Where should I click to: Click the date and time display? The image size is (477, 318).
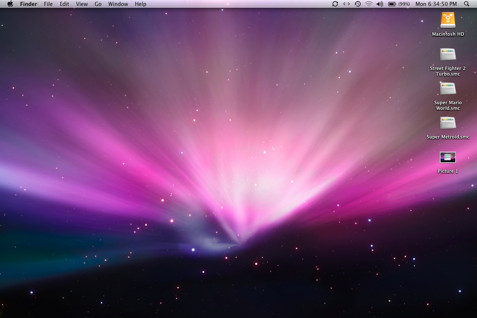[x=436, y=4]
